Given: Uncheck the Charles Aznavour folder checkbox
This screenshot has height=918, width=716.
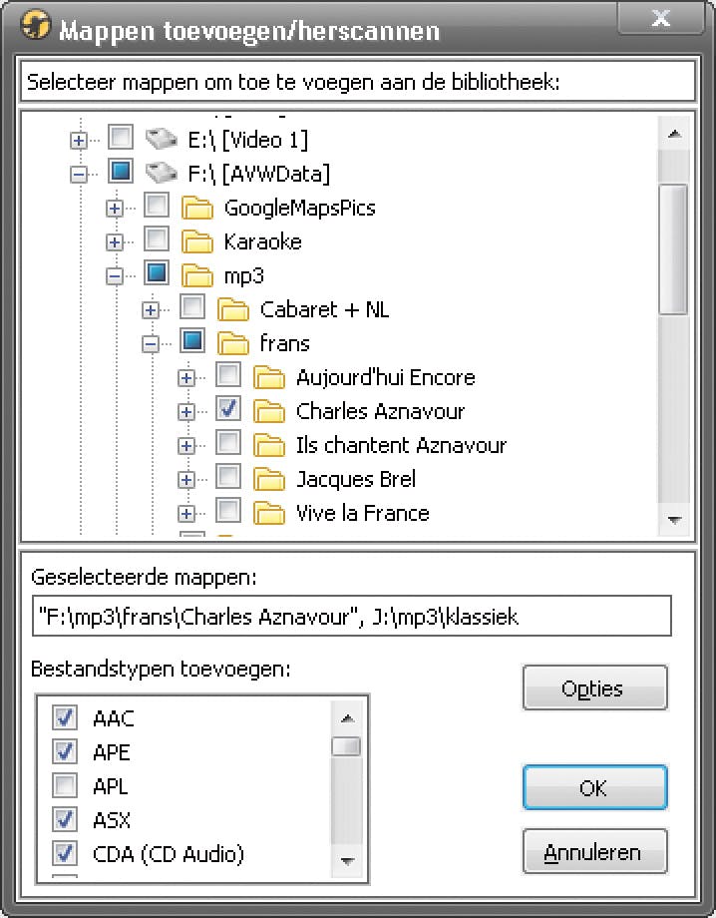Looking at the screenshot, I should tap(228, 409).
